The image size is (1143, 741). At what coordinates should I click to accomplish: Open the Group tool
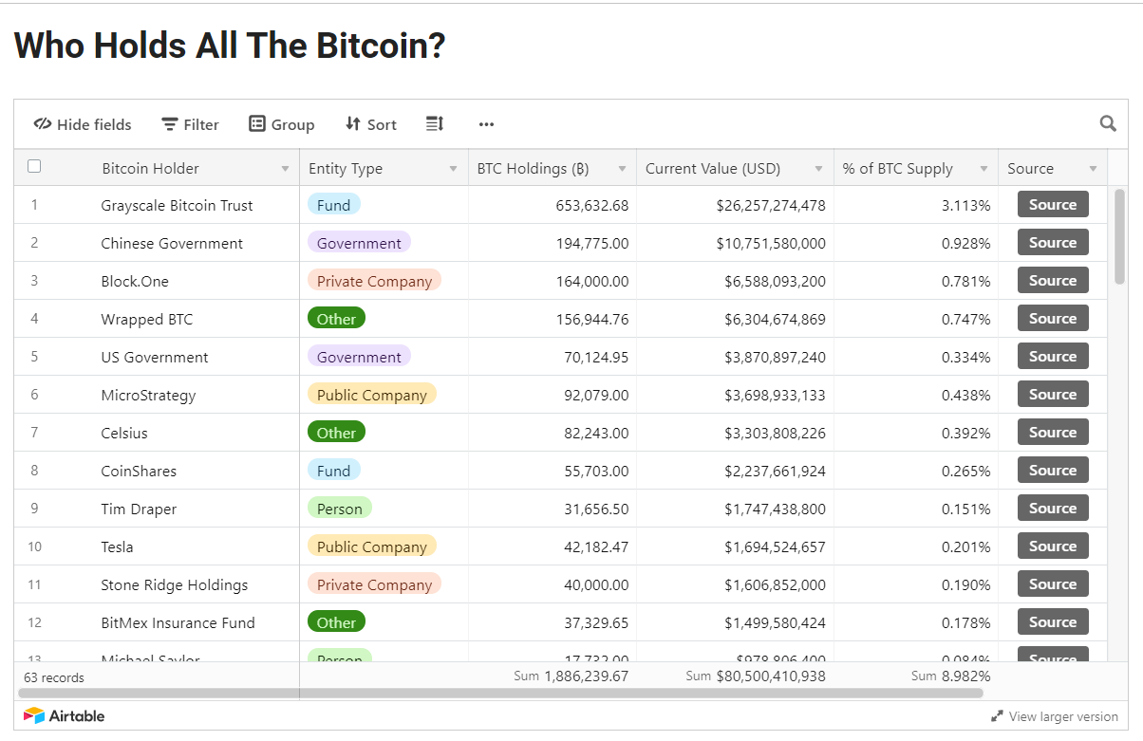click(x=281, y=124)
